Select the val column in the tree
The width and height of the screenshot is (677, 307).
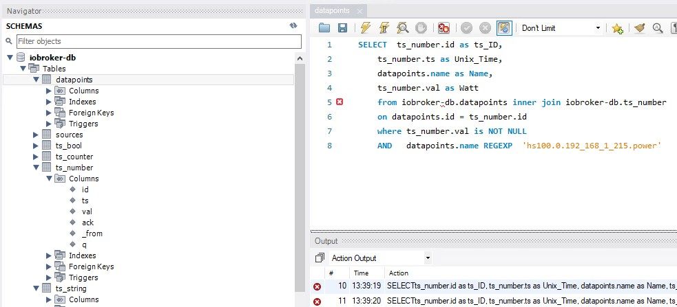87,212
